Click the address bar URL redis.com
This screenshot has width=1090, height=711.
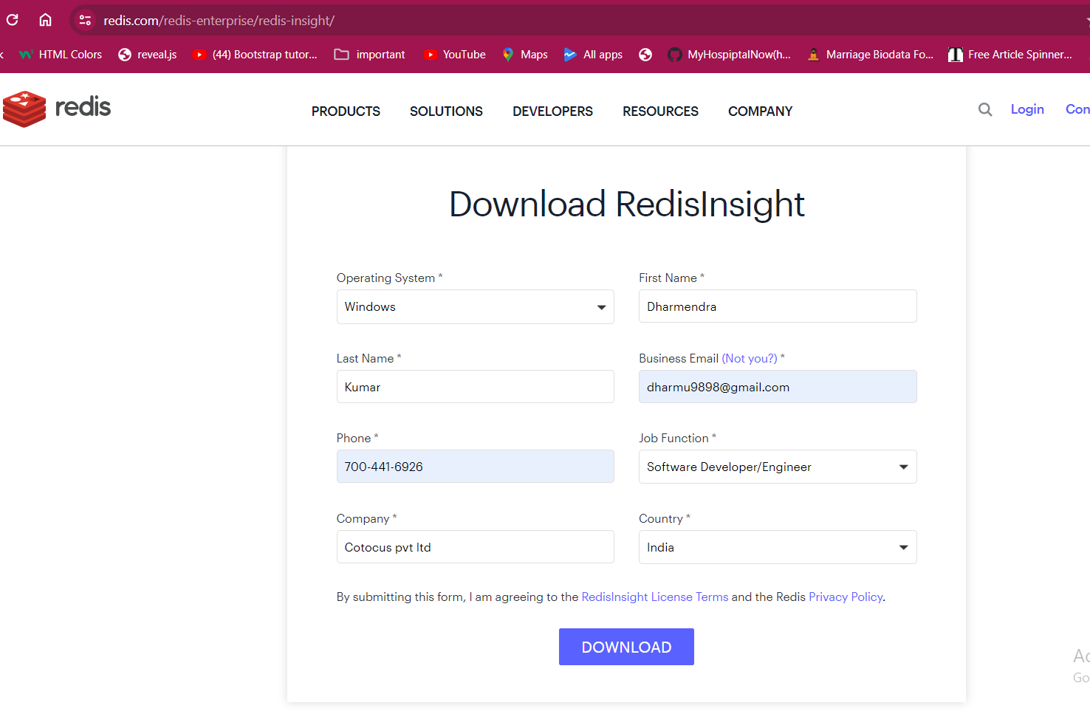(219, 21)
